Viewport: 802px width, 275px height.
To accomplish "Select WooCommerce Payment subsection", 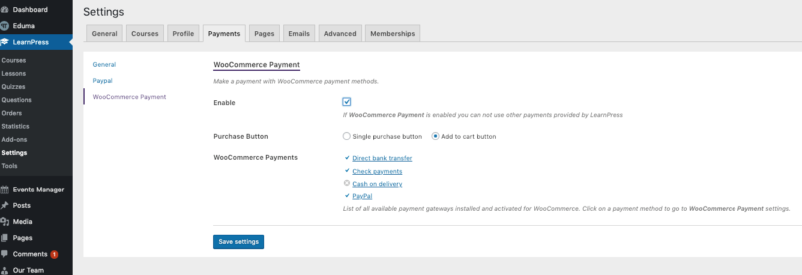I will (x=130, y=97).
